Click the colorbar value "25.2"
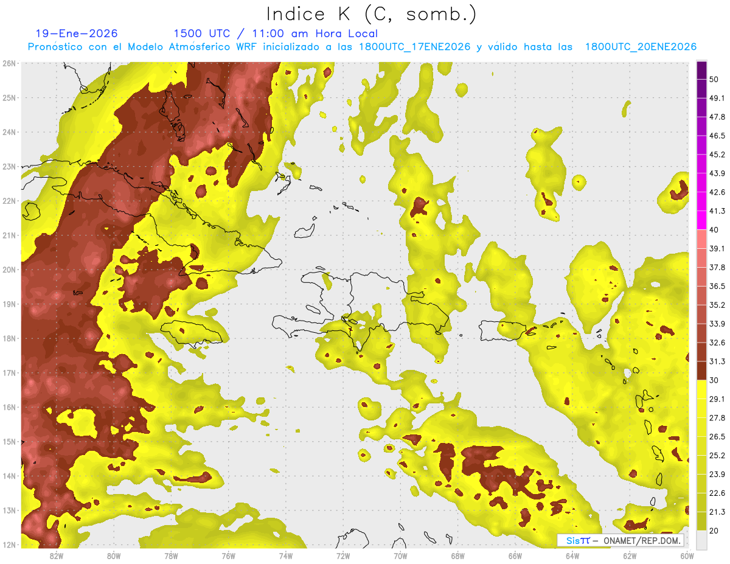The image size is (730, 564). 717,456
